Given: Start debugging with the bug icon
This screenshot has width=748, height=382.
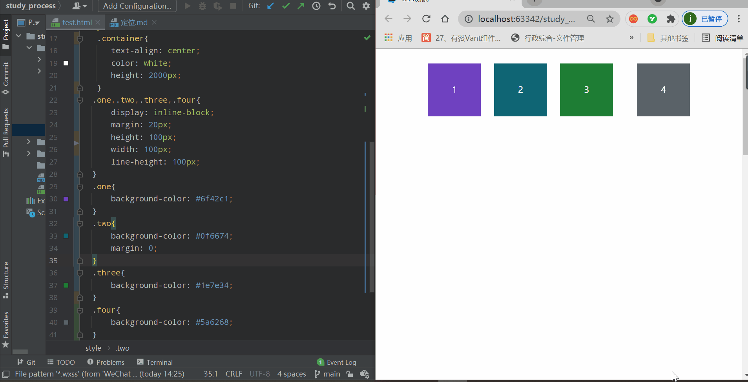Looking at the screenshot, I should (x=203, y=6).
